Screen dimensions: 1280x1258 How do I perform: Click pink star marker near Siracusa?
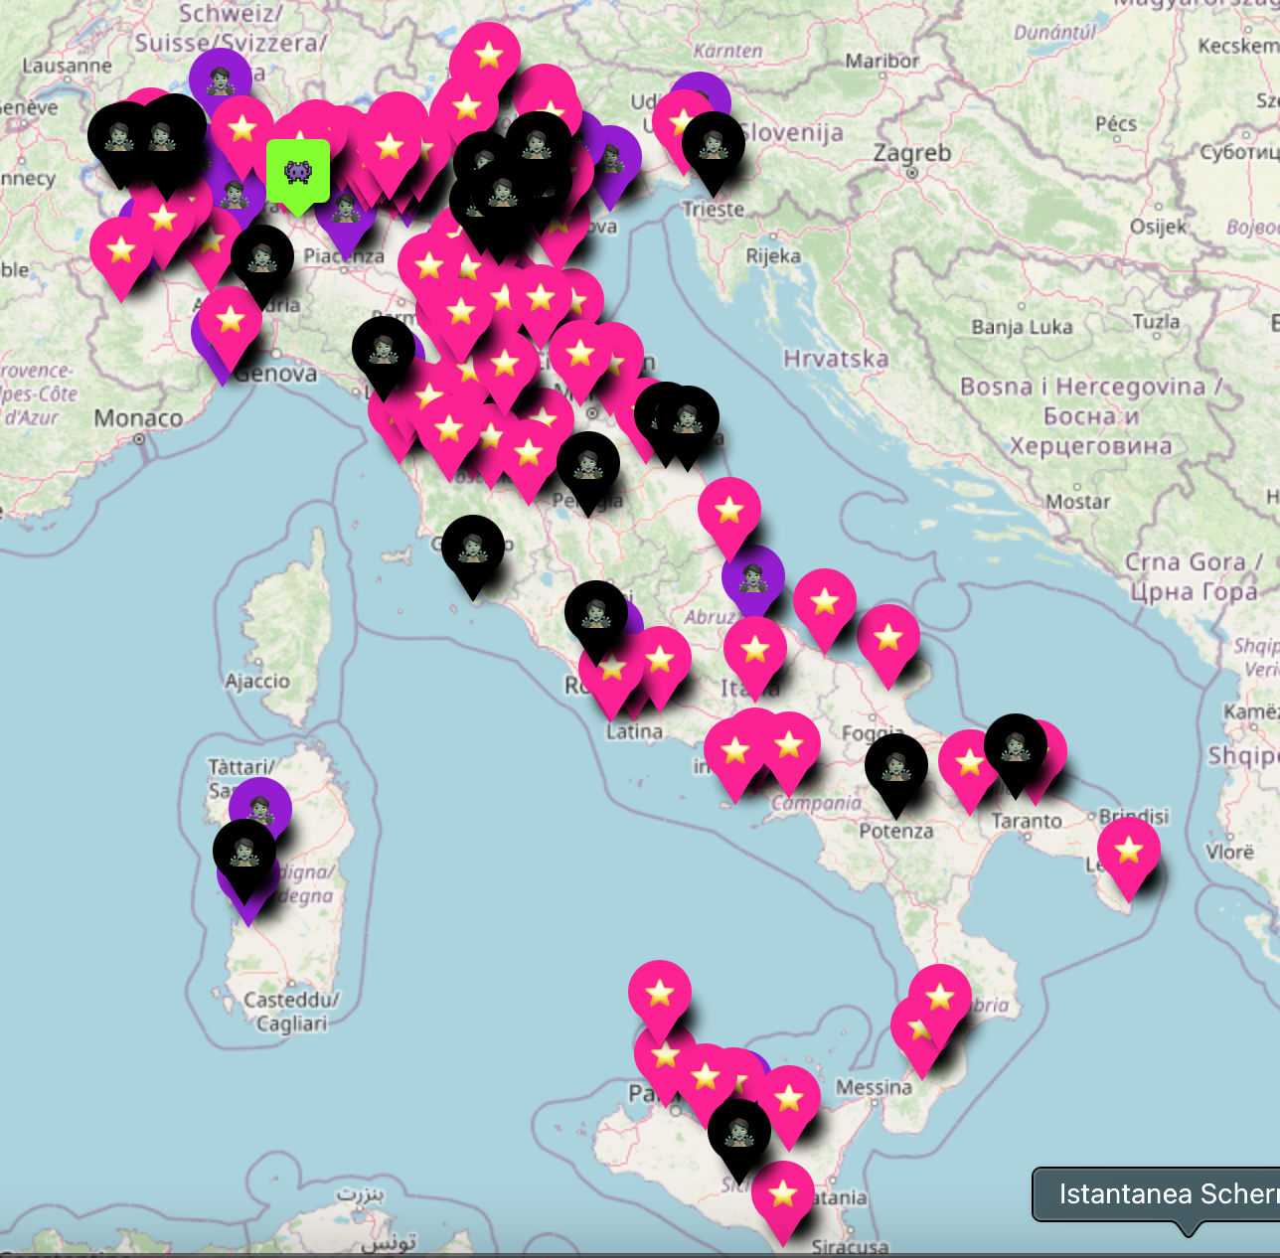point(783,1193)
